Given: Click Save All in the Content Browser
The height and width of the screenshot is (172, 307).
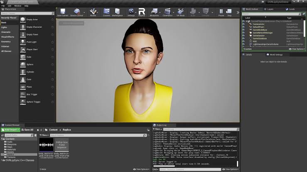Looking at the screenshot, I should 27,130.
